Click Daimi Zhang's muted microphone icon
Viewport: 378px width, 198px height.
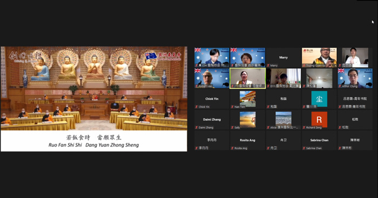[197, 128]
